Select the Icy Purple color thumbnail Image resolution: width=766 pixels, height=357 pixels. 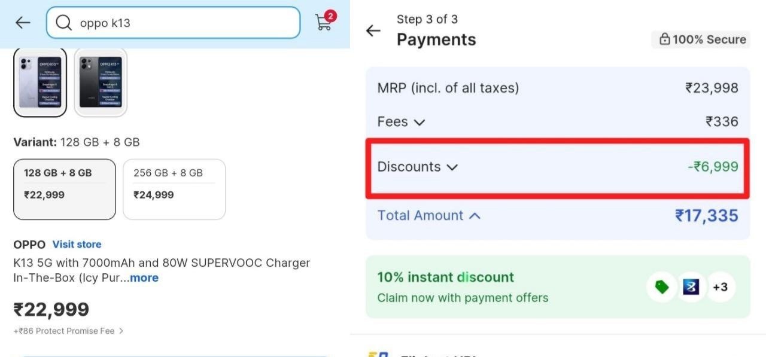(x=40, y=82)
